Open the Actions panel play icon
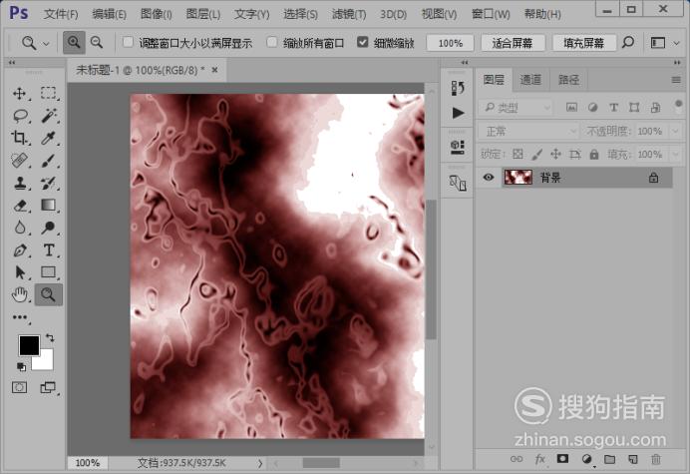Viewport: 690px width, 474px height. 458,113
